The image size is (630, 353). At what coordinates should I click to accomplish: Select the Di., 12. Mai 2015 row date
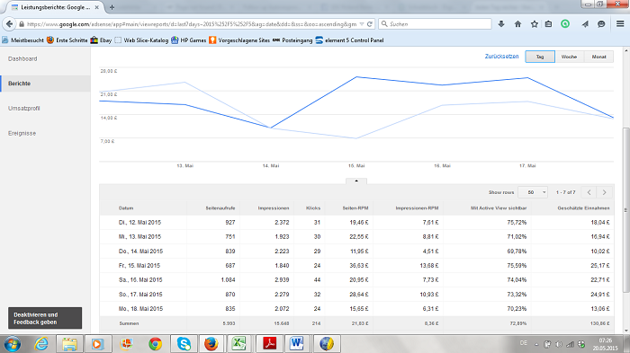coord(139,222)
